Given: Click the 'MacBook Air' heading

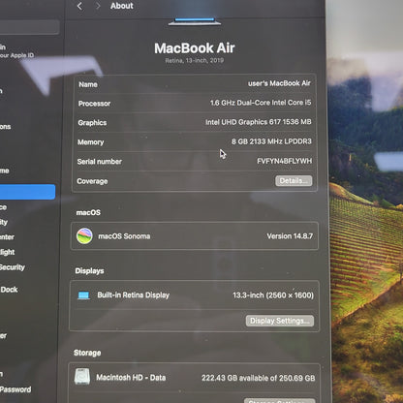Looking at the screenshot, I should (x=195, y=48).
